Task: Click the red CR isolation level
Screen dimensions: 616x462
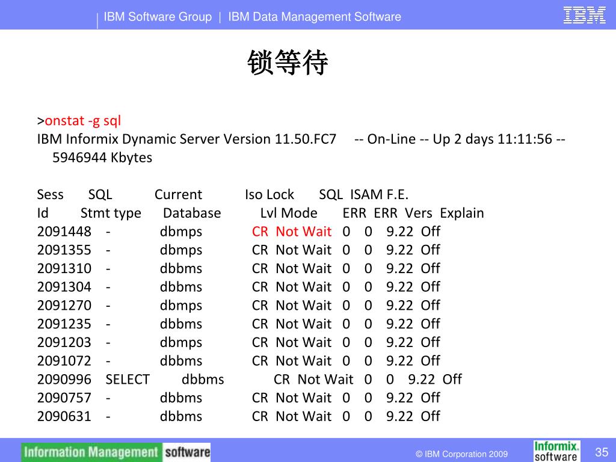Action: point(260,232)
